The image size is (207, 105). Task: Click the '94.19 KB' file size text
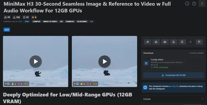coord(154,65)
